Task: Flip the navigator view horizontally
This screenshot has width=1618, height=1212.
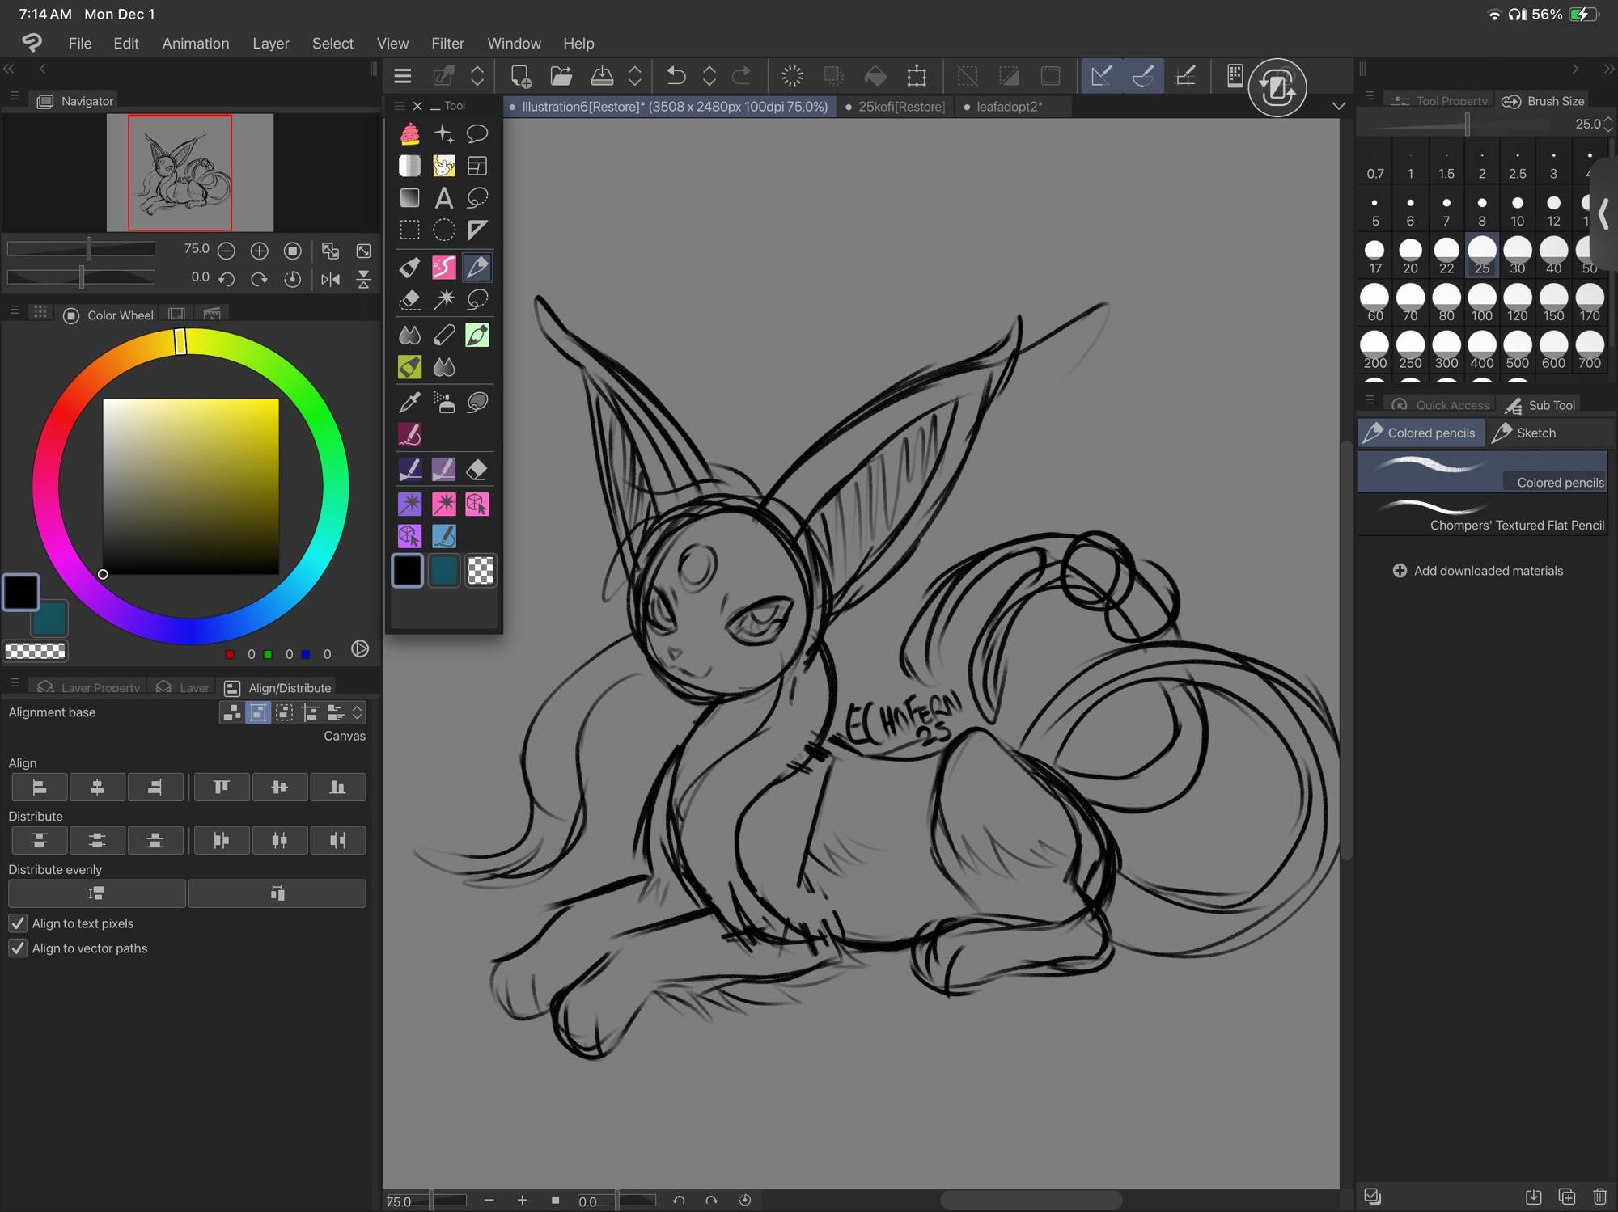Action: 330,279
